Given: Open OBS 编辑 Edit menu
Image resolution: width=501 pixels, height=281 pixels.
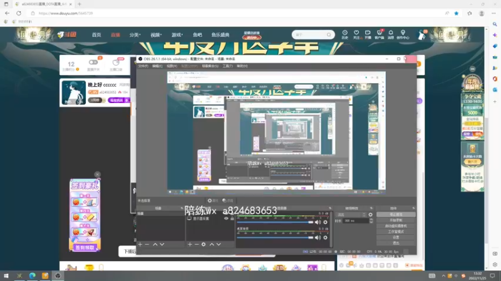Looking at the screenshot, I should click(x=157, y=66).
